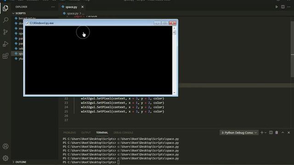Select the TERMINAL panel tab
294x165 pixels.
pyautogui.click(x=102, y=132)
